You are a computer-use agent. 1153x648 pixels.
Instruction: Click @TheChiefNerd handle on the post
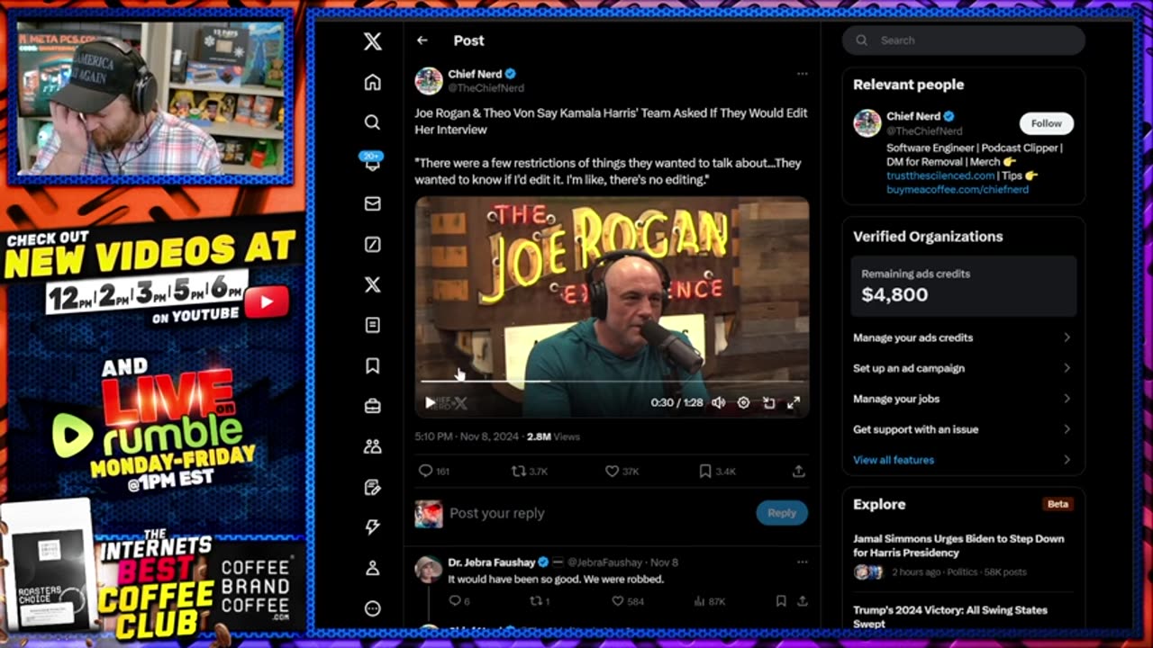[486, 88]
